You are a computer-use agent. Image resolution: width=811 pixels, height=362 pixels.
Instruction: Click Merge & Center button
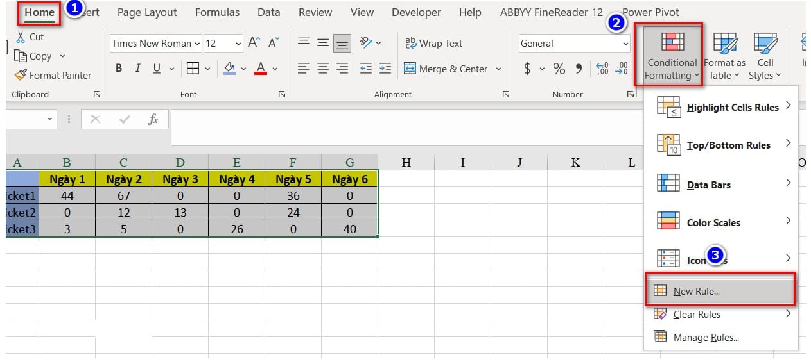point(446,69)
